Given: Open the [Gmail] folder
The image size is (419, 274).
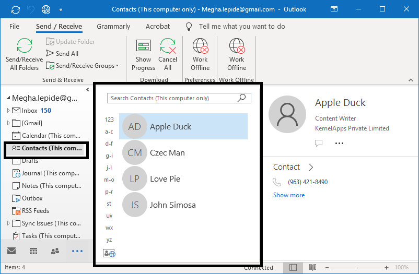Looking at the screenshot, I should pyautogui.click(x=27, y=123).
